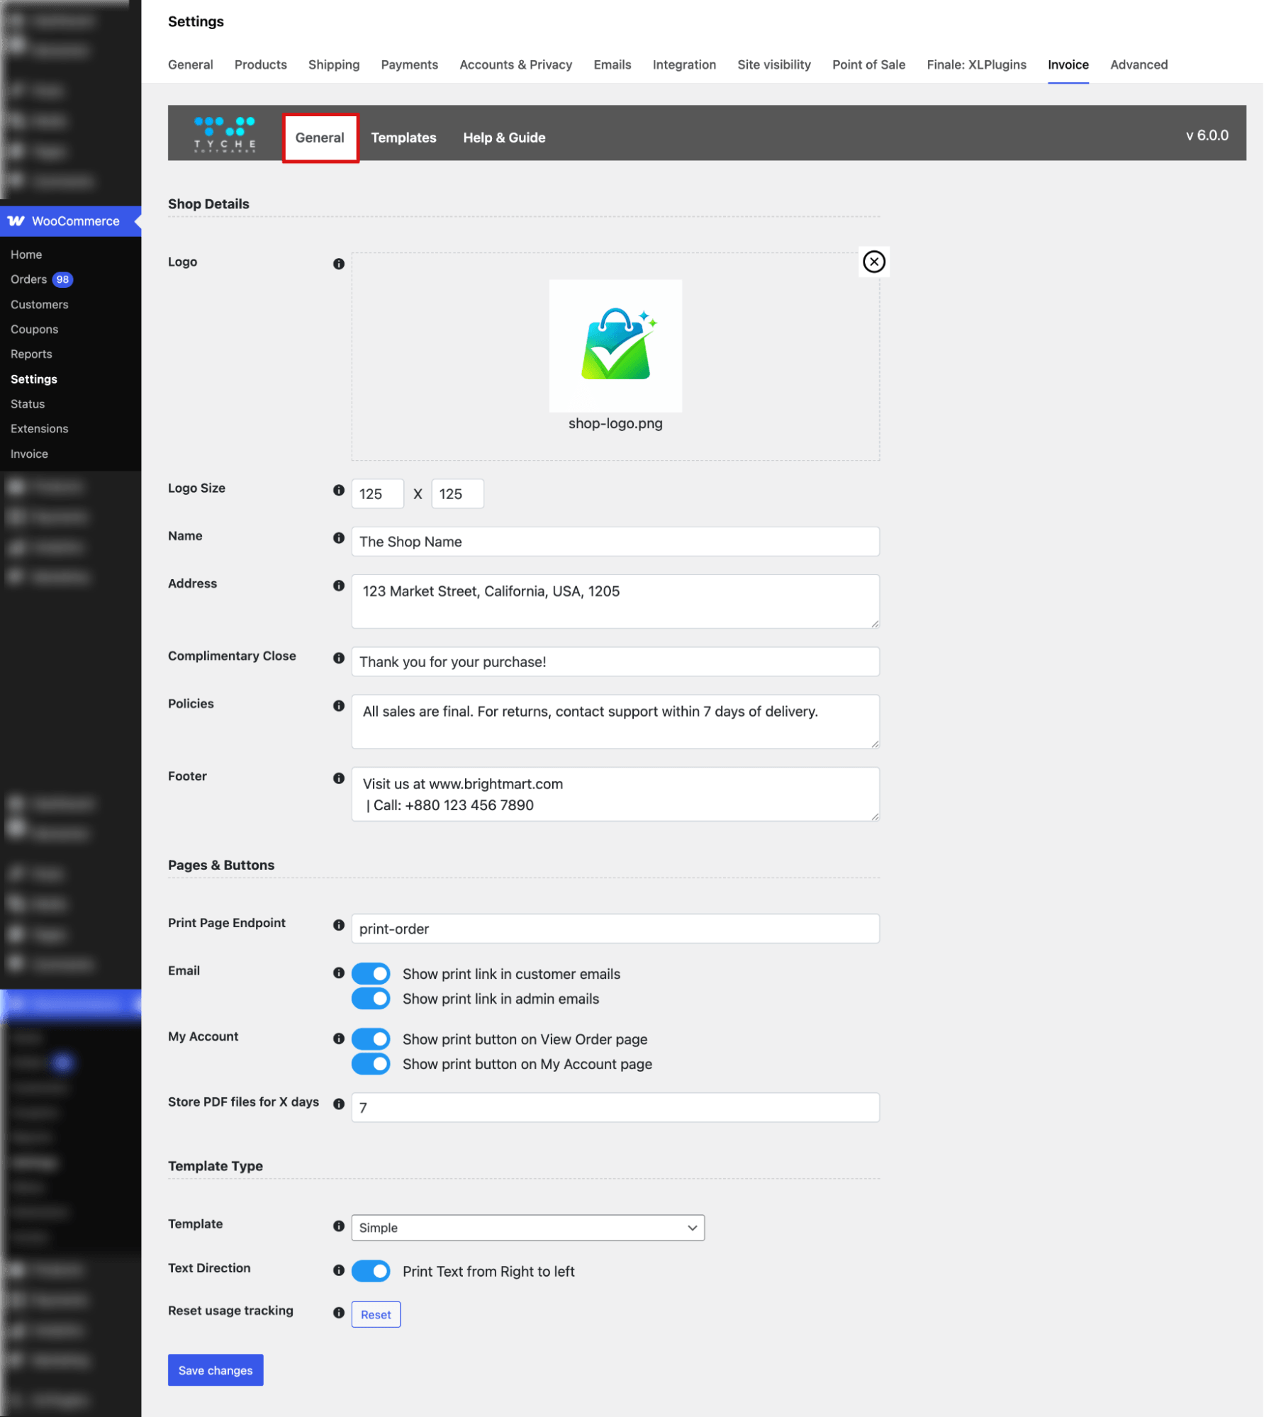This screenshot has height=1417, width=1264.
Task: Click the info icon next to Address
Action: click(339, 586)
